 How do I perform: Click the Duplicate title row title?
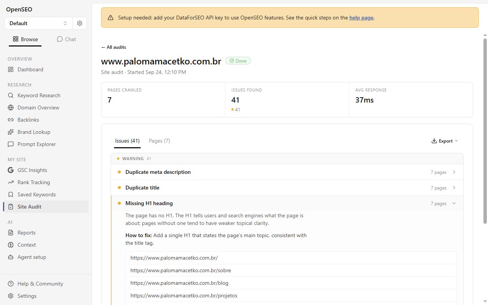[142, 188]
